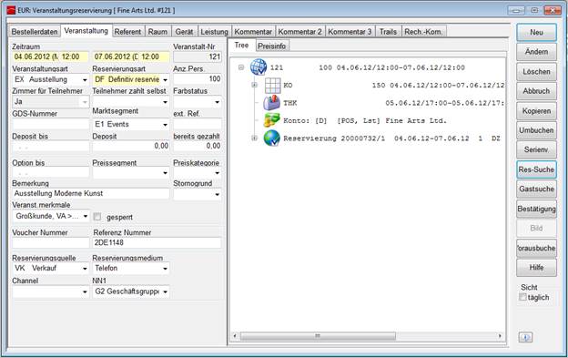Switch to the Bestellerdaten tab

click(35, 32)
